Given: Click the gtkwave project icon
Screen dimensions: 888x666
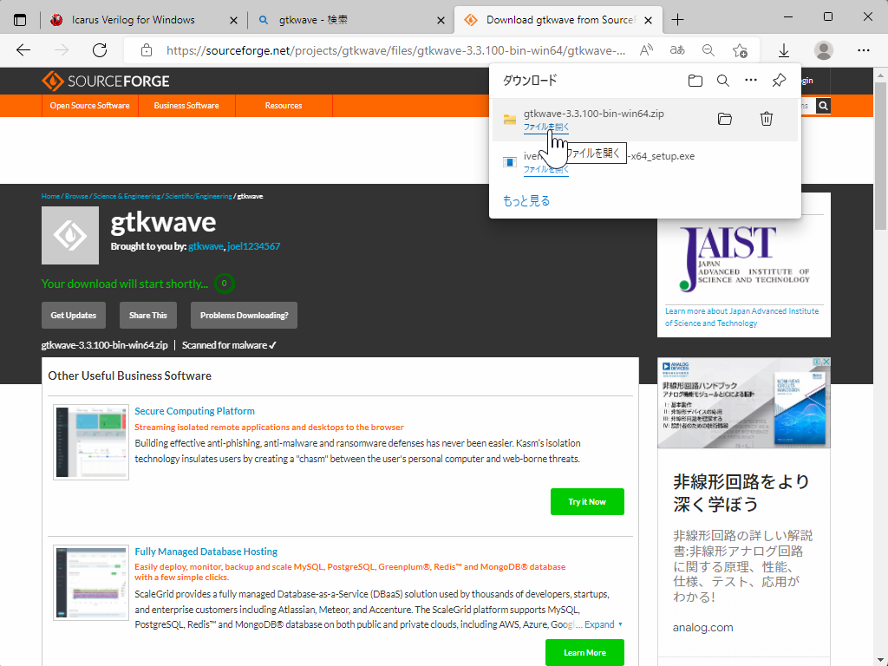Looking at the screenshot, I should click(70, 235).
